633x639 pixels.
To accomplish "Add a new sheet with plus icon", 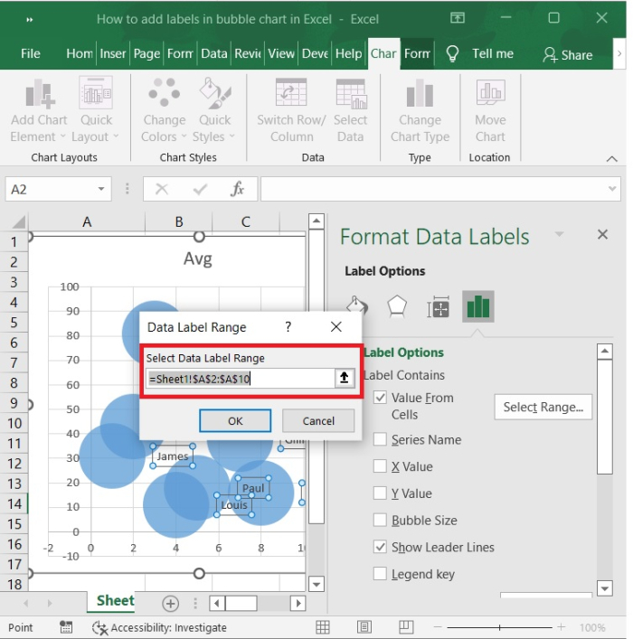I will coord(171,604).
